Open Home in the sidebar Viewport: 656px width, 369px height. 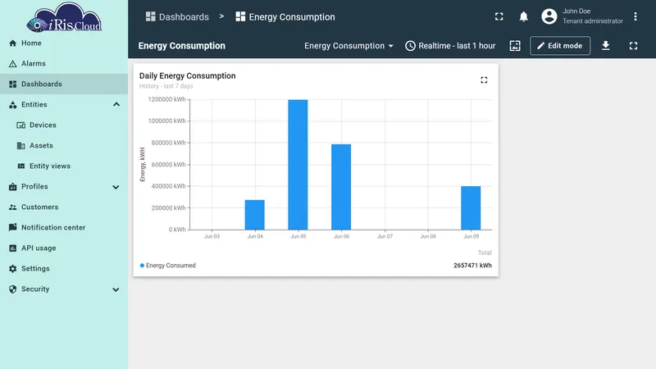tap(64, 43)
